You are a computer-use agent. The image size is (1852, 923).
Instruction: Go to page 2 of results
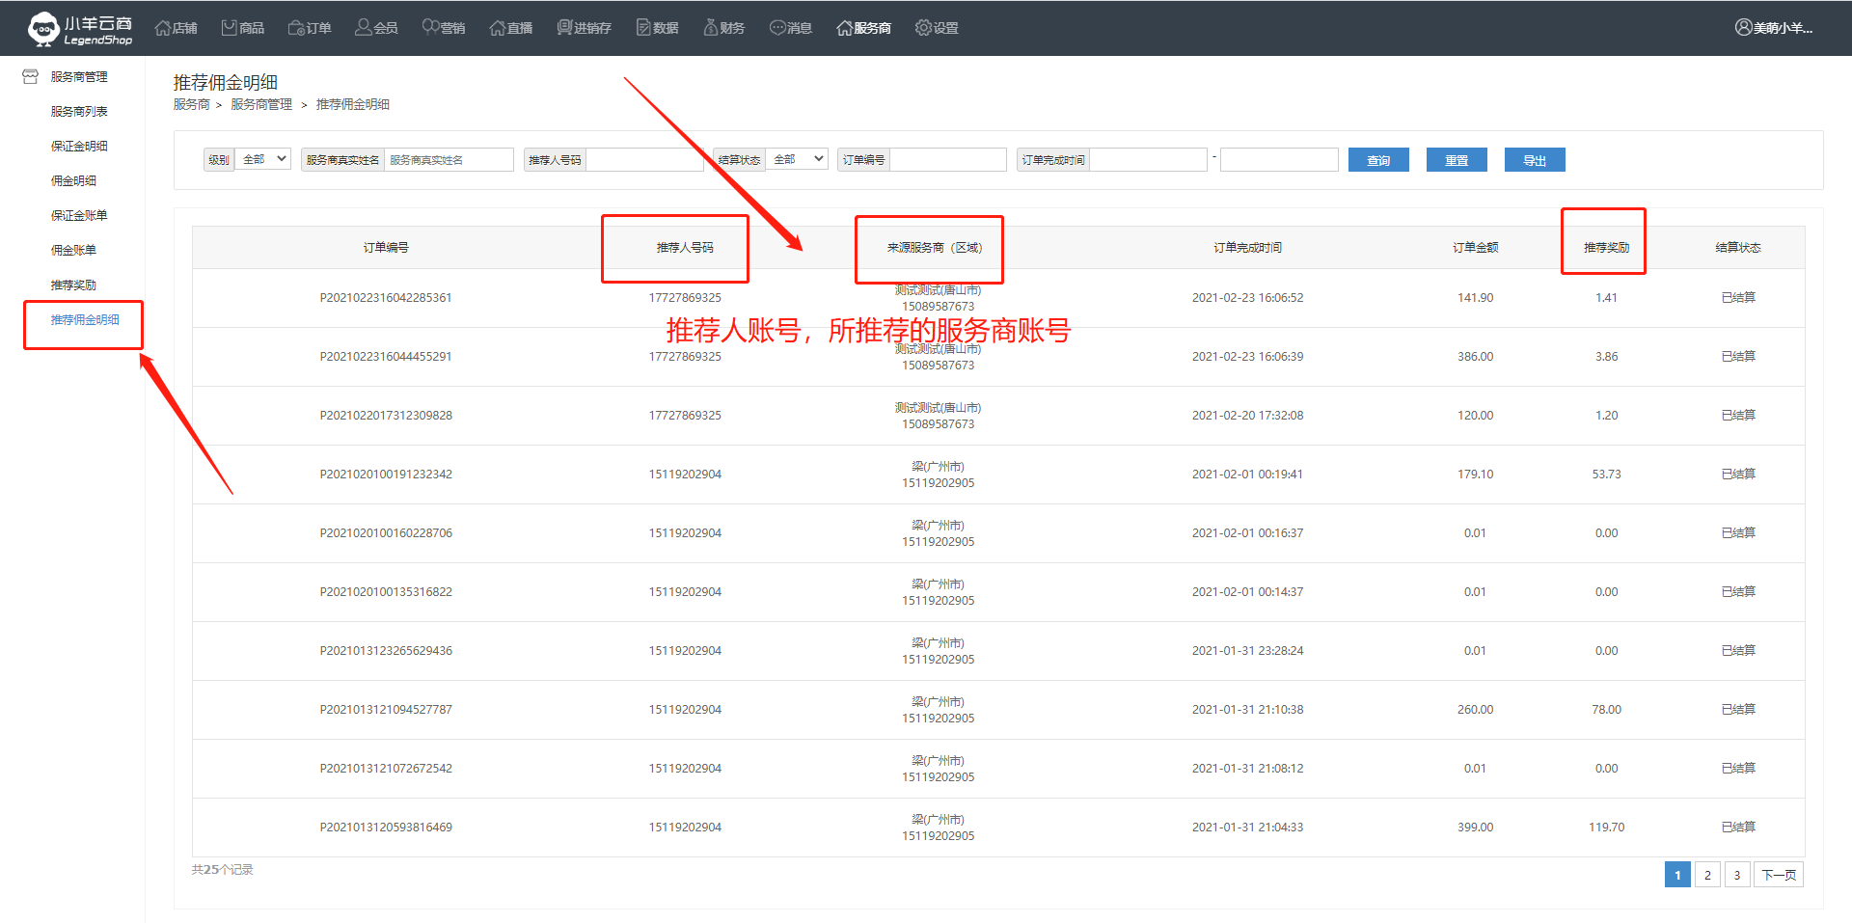[x=1707, y=875]
